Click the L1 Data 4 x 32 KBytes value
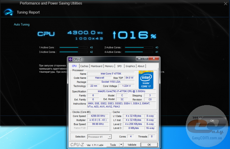The image size is (230, 149). click(133, 116)
